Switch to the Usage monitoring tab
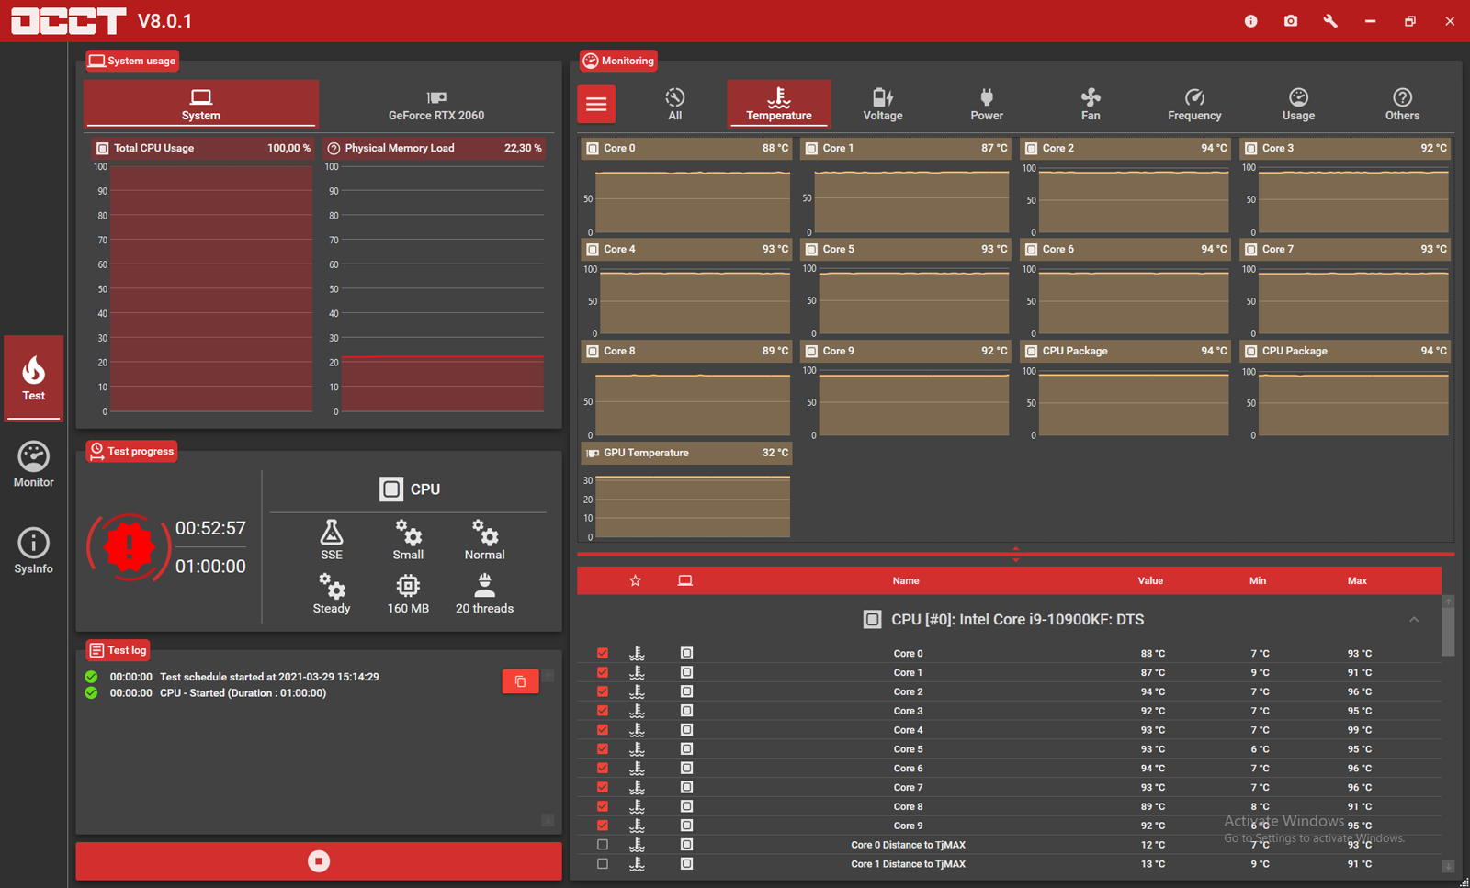 (x=1298, y=104)
